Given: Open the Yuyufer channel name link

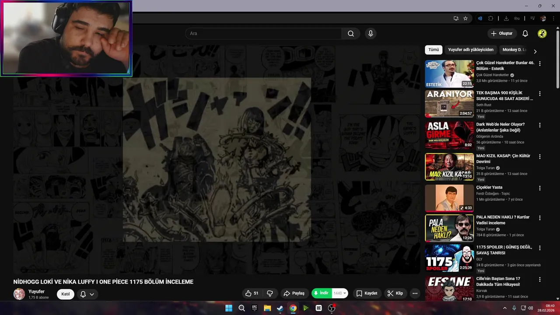Looking at the screenshot, I should point(36,291).
